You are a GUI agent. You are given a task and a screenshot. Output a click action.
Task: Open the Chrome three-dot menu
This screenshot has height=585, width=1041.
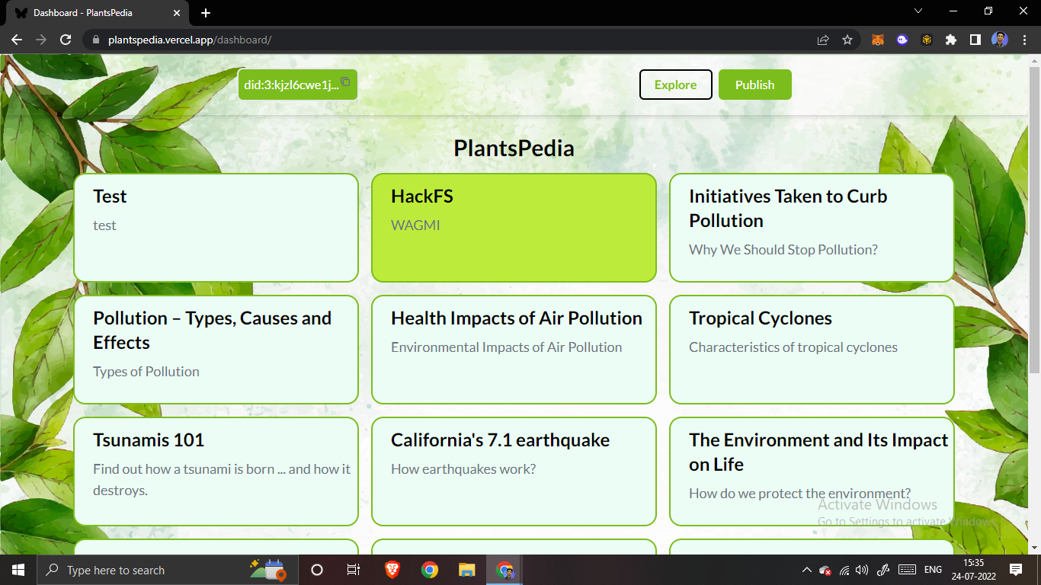click(x=1024, y=40)
